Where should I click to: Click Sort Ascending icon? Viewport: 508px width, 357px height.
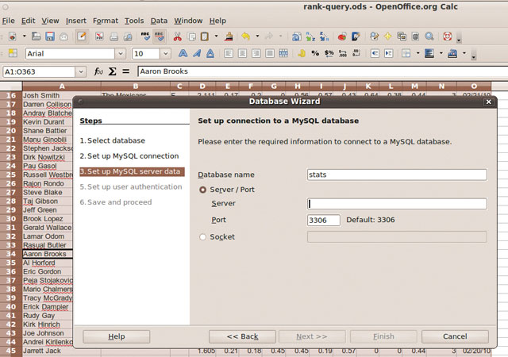pyautogui.click(x=310, y=36)
